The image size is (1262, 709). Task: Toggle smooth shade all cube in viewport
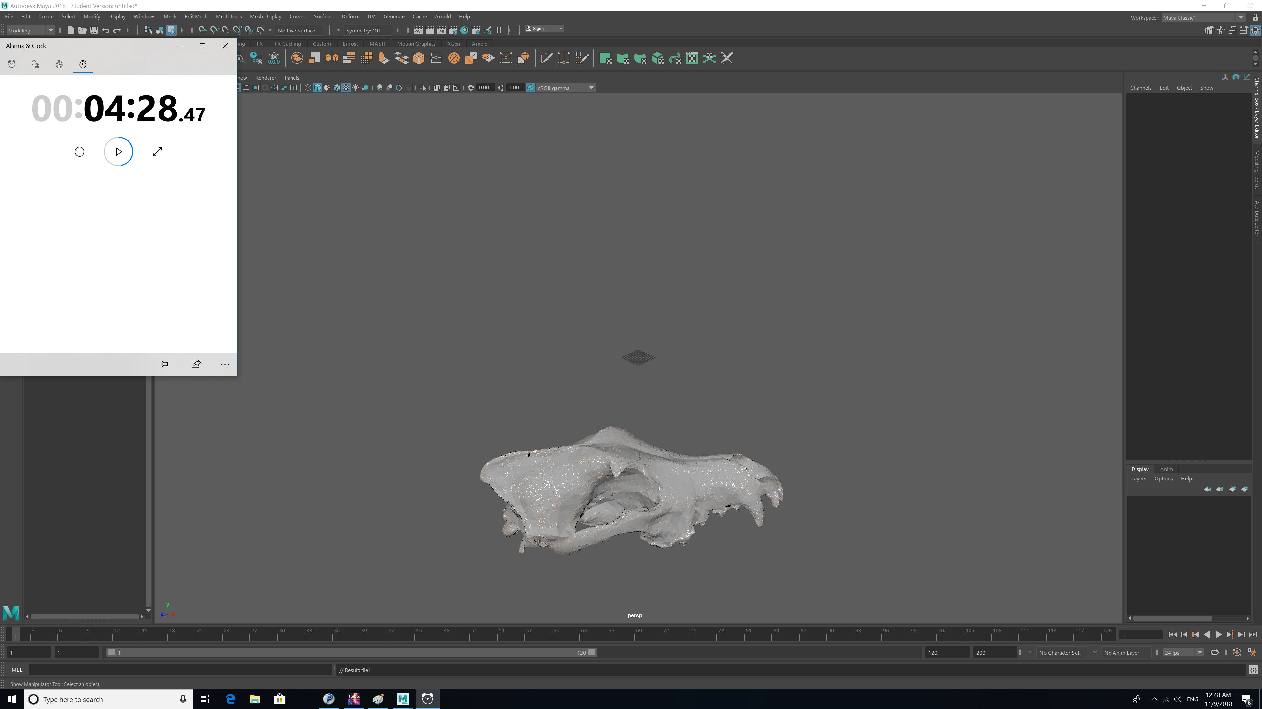pyautogui.click(x=317, y=88)
